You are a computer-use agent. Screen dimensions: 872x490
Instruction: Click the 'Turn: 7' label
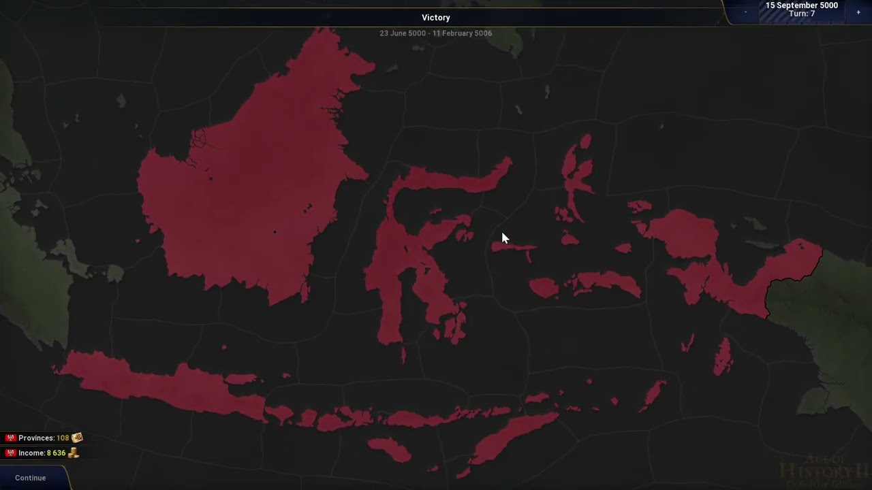802,14
